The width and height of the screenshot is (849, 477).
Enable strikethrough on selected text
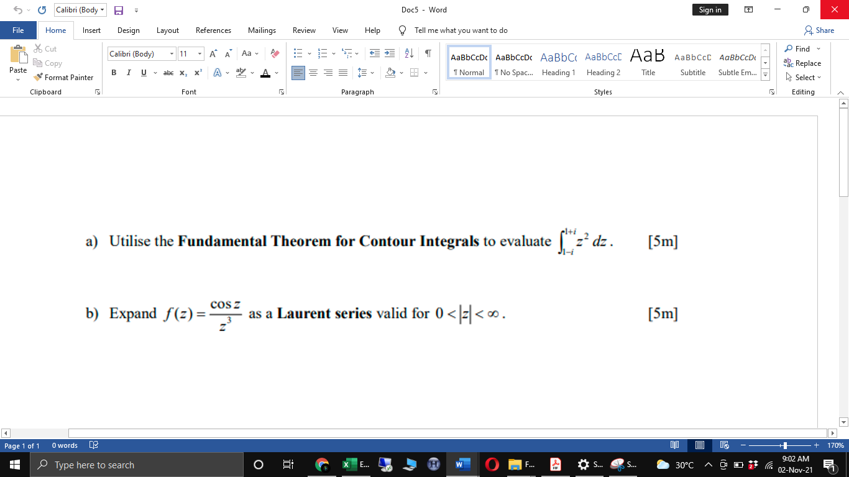coord(168,73)
